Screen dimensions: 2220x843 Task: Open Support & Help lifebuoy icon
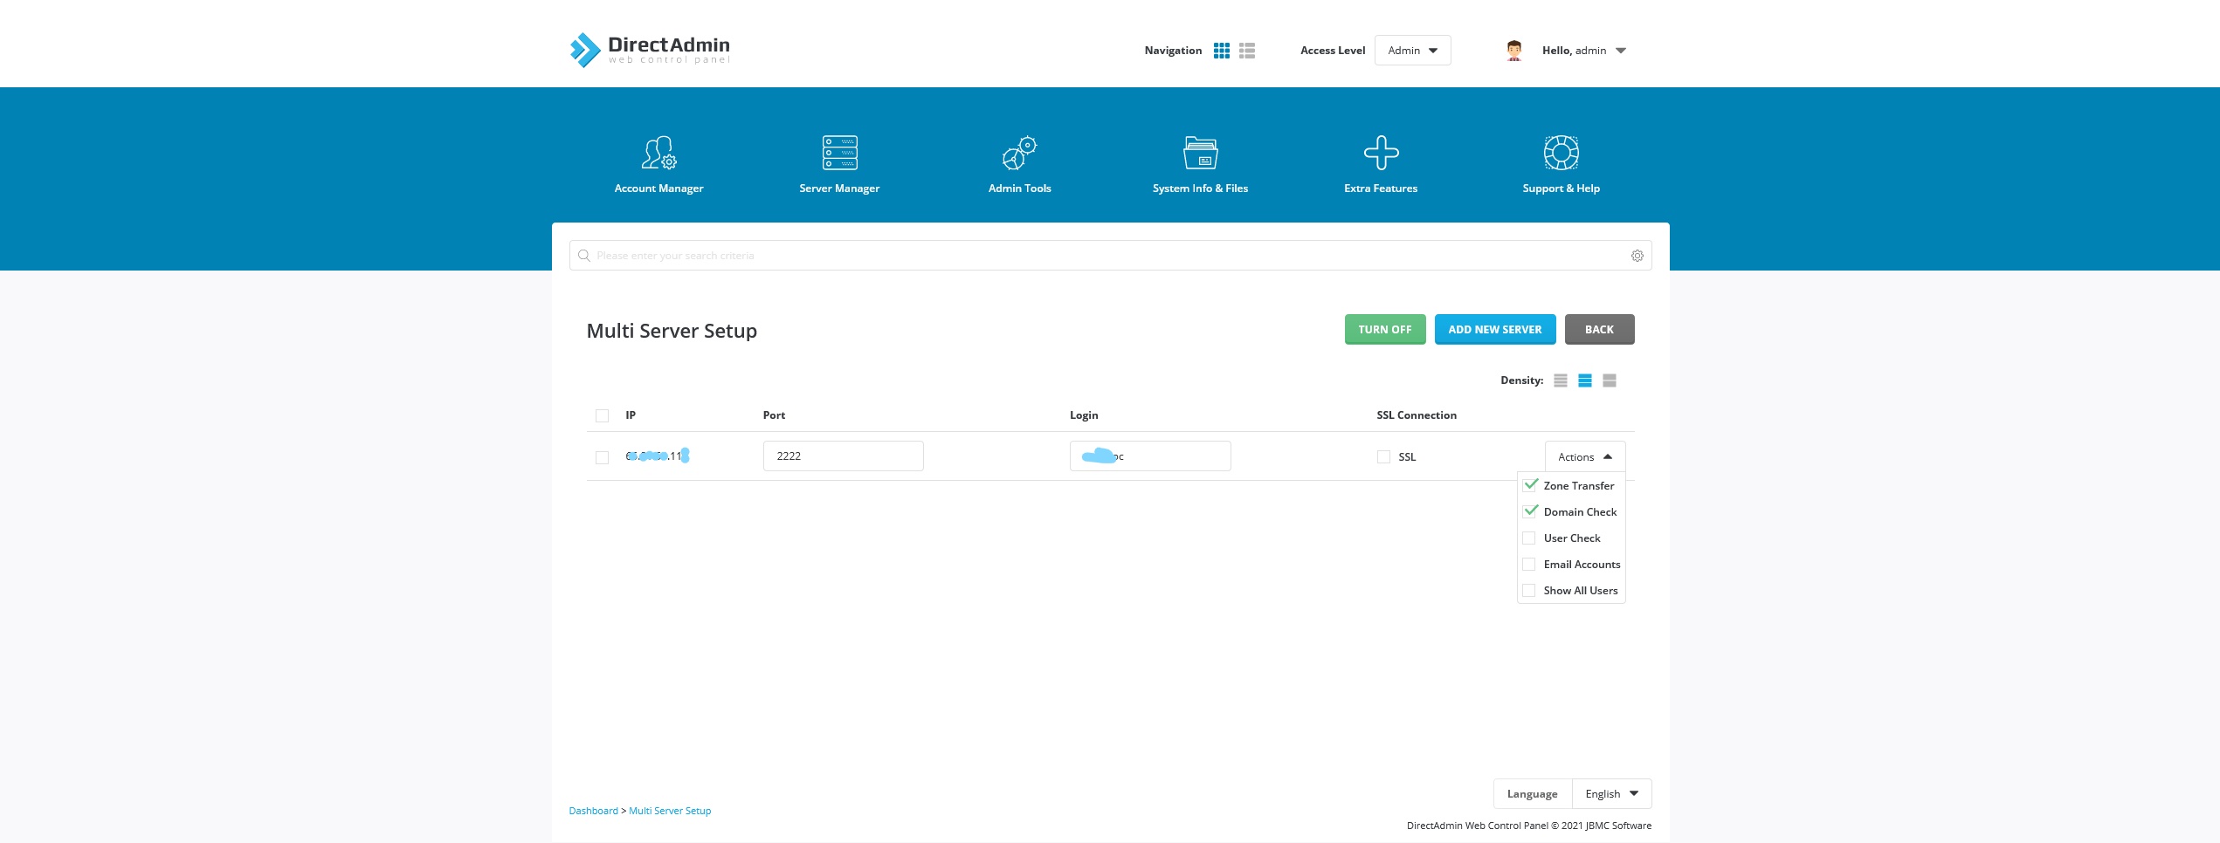click(1561, 153)
